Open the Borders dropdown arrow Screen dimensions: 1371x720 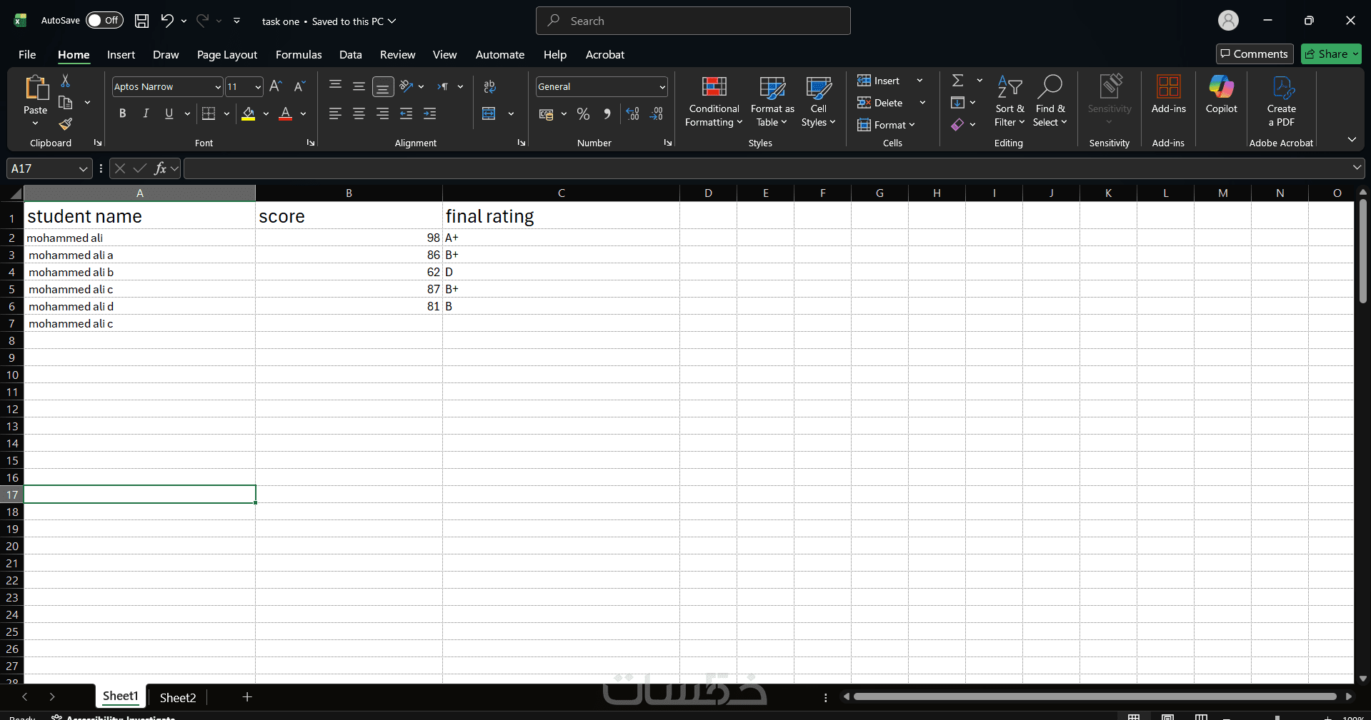coord(226,113)
